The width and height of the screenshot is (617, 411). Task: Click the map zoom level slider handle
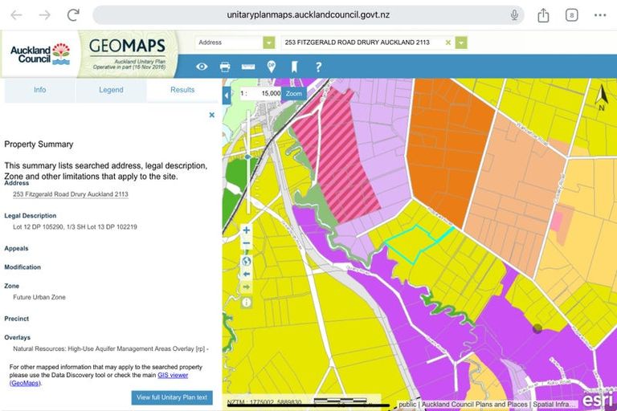click(247, 157)
